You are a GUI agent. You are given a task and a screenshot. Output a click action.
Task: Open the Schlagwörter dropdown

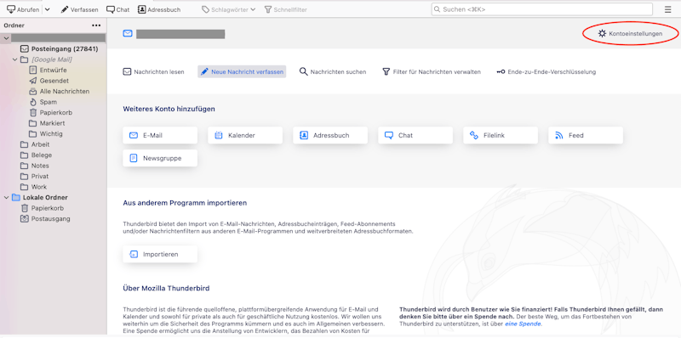point(229,9)
